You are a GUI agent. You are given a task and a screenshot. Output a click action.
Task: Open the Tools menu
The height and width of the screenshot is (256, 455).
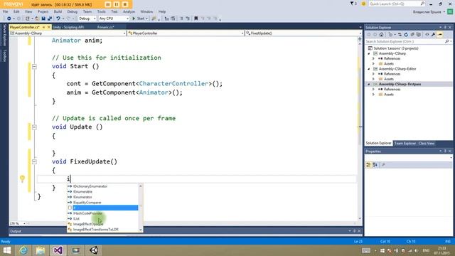click(101, 11)
